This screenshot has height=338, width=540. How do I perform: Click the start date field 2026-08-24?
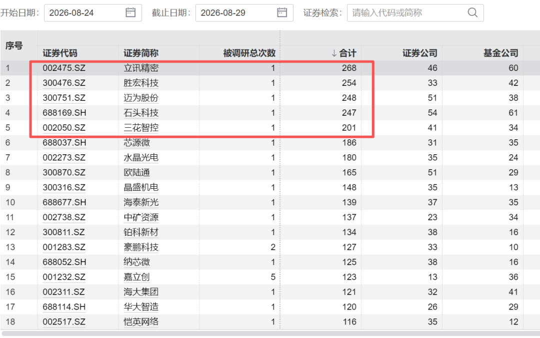(x=93, y=12)
